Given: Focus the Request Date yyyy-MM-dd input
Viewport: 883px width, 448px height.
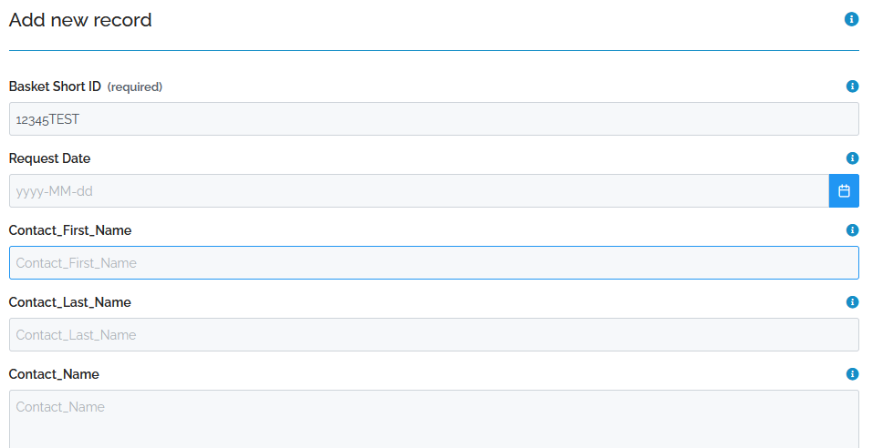Looking at the screenshot, I should click(419, 191).
